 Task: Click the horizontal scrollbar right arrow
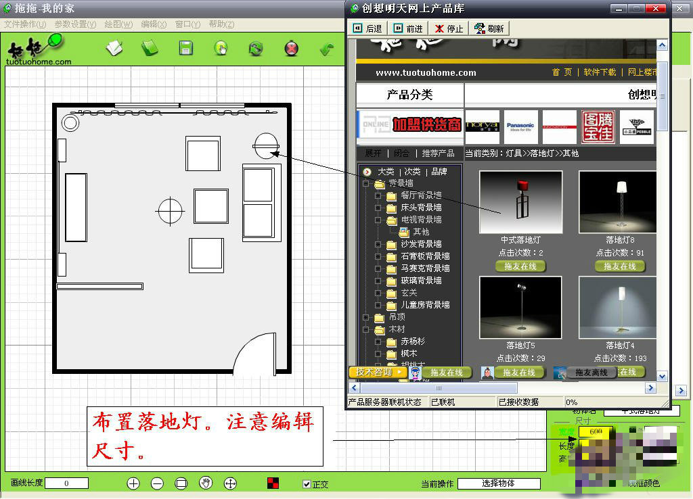click(650, 387)
